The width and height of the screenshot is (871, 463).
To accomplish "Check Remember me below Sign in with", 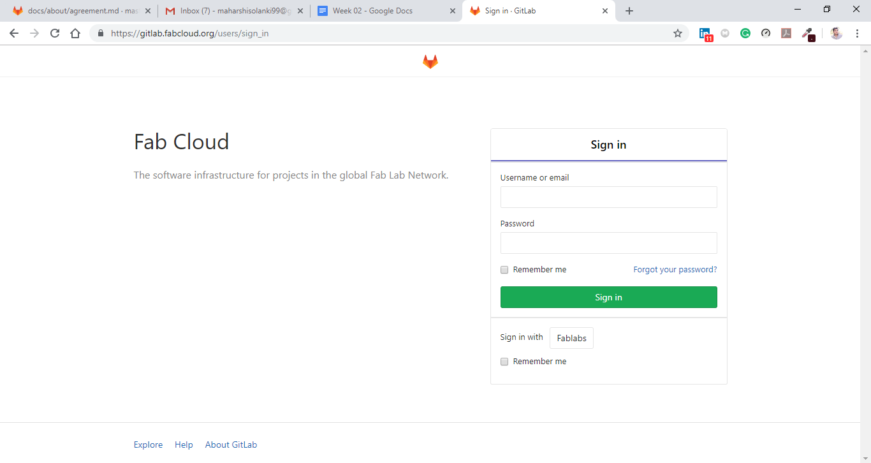I will point(504,362).
